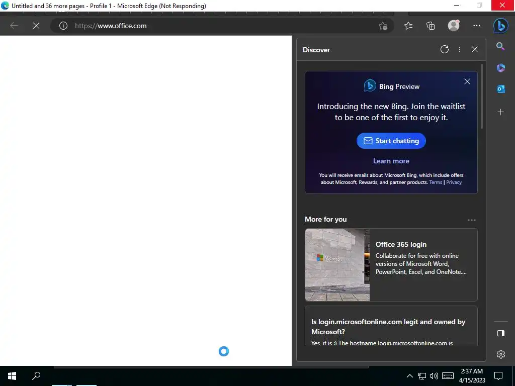The height and width of the screenshot is (386, 515).
Task: Open Windows Start menu
Action: tap(12, 376)
